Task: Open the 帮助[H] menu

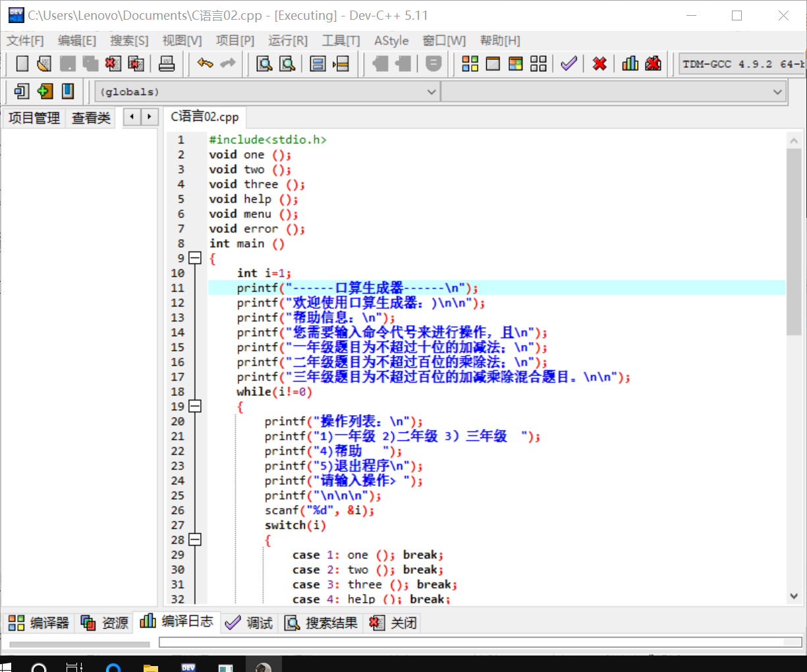Action: point(500,41)
